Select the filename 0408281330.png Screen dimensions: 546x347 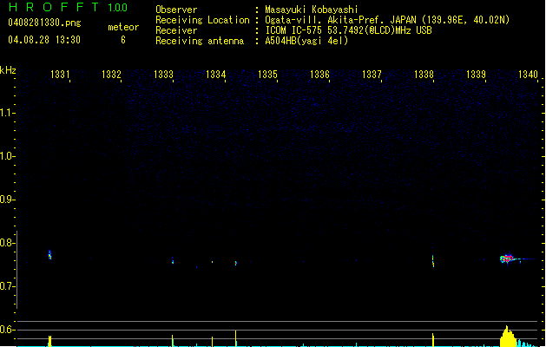(x=44, y=23)
